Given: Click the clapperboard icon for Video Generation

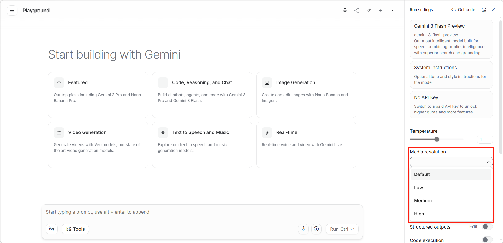Looking at the screenshot, I should [59, 133].
